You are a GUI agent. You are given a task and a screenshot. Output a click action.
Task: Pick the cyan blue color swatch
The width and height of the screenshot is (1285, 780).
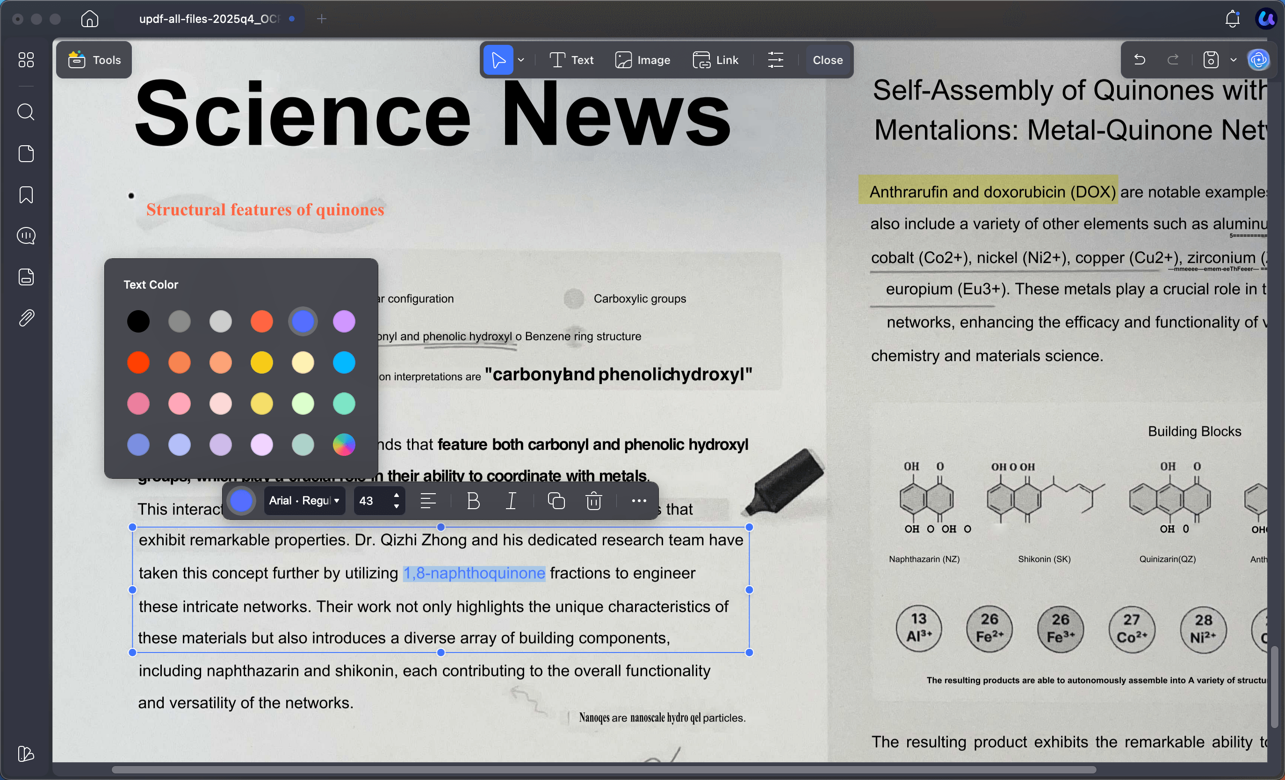click(344, 362)
